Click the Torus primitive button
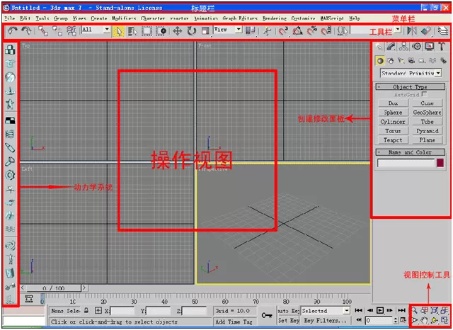The image size is (453, 330). 393,131
